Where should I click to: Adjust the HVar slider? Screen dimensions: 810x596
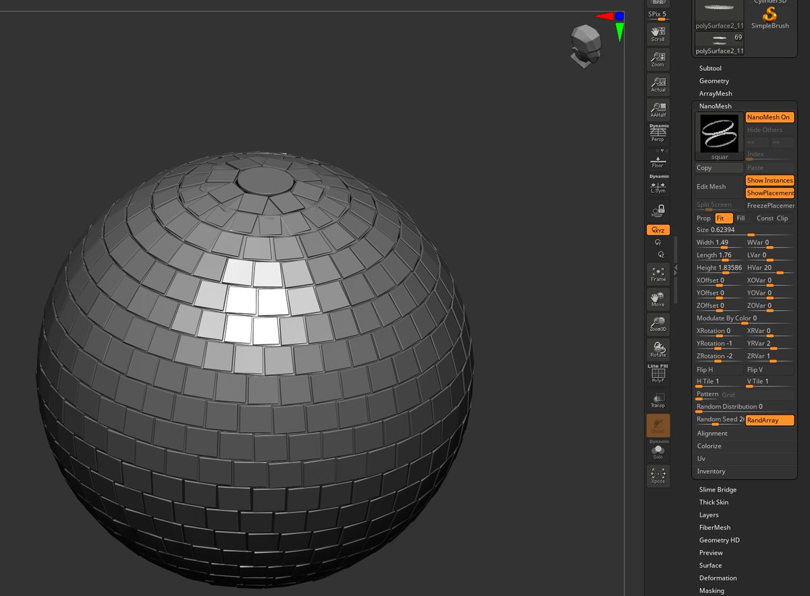click(x=769, y=268)
